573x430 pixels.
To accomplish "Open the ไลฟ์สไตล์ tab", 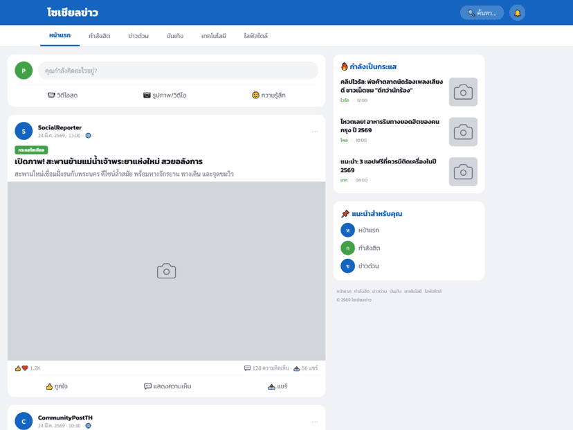I will [256, 36].
